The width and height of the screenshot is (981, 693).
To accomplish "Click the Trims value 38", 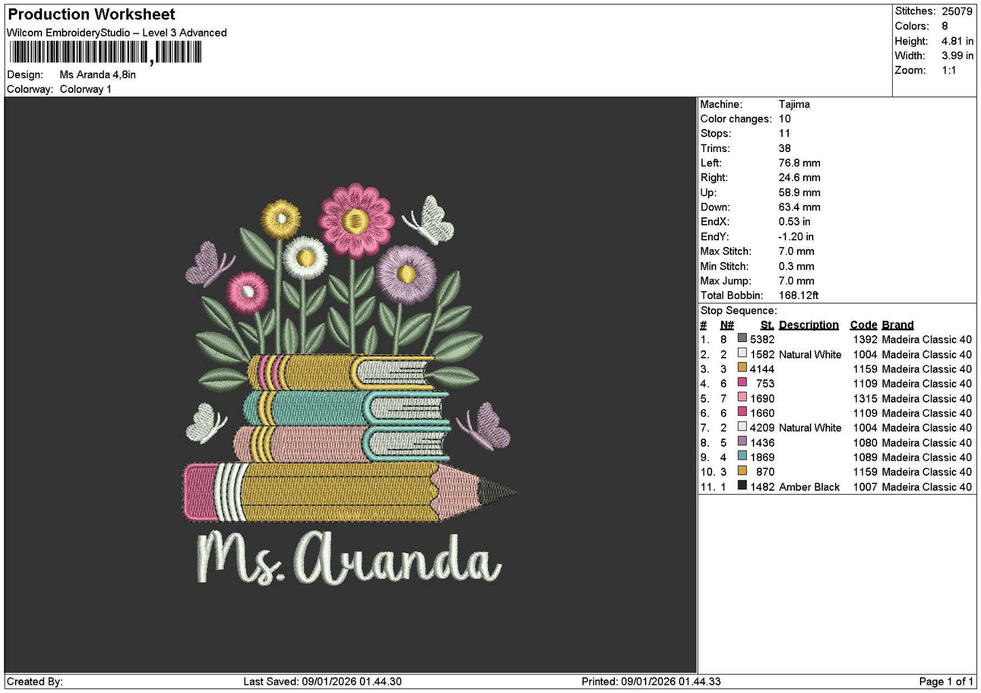I will tap(785, 148).
